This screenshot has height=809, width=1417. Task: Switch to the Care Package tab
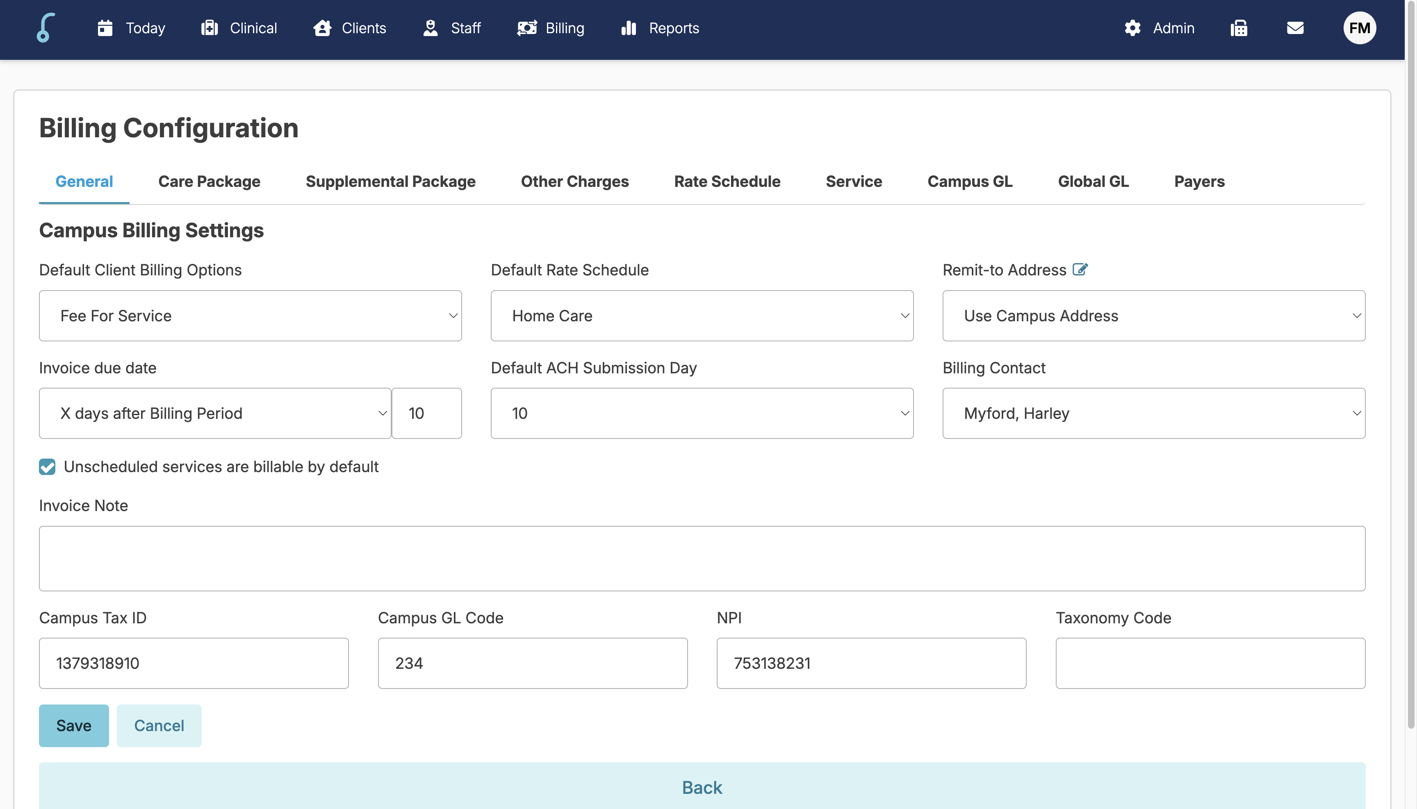[209, 182]
